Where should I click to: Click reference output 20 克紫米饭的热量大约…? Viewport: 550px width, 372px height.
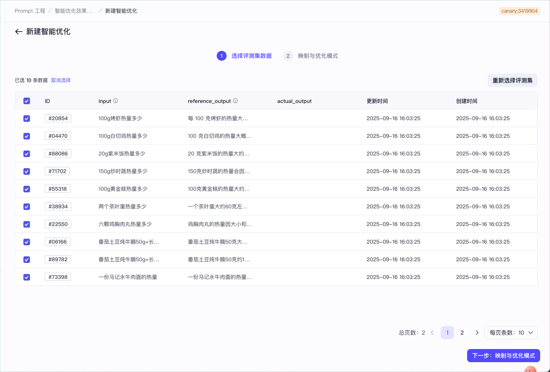point(219,153)
